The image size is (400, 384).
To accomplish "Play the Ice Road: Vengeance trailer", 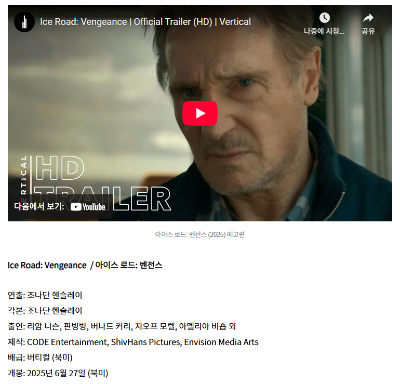I will pos(200,113).
